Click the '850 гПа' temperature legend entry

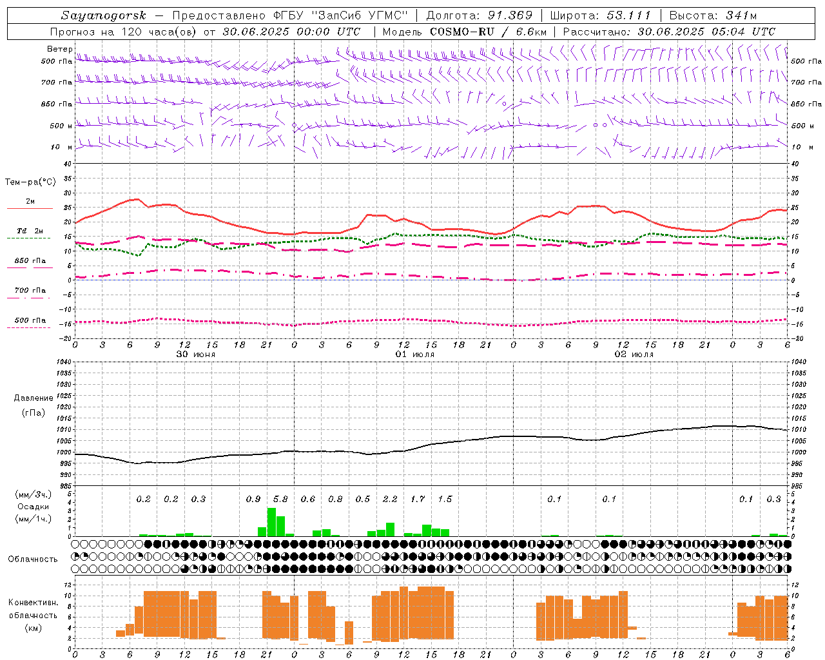point(30,261)
